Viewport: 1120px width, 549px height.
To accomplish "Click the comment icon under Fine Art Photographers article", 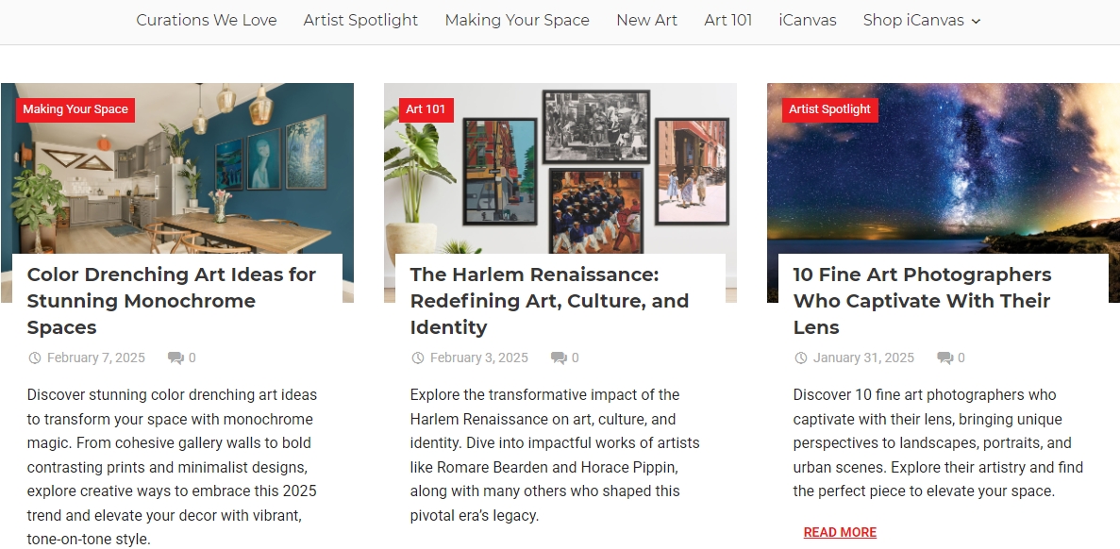I will 945,358.
